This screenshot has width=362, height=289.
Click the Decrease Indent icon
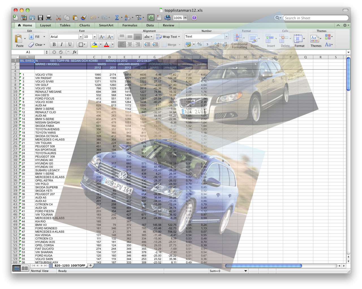click(147, 44)
